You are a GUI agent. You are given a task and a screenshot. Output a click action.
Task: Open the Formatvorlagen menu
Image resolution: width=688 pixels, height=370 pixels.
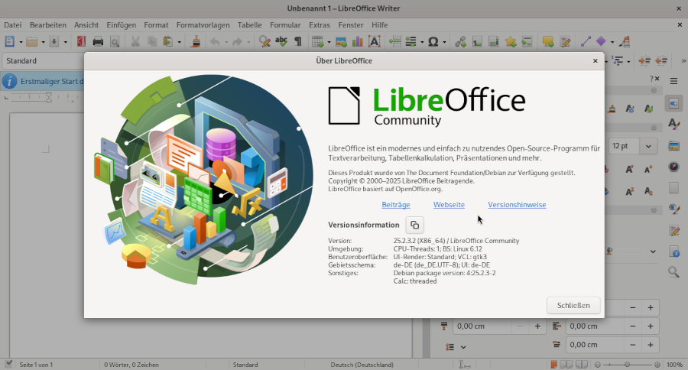click(x=203, y=25)
